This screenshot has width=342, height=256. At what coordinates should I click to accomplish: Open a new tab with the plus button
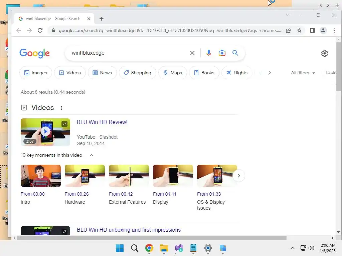pos(102,19)
